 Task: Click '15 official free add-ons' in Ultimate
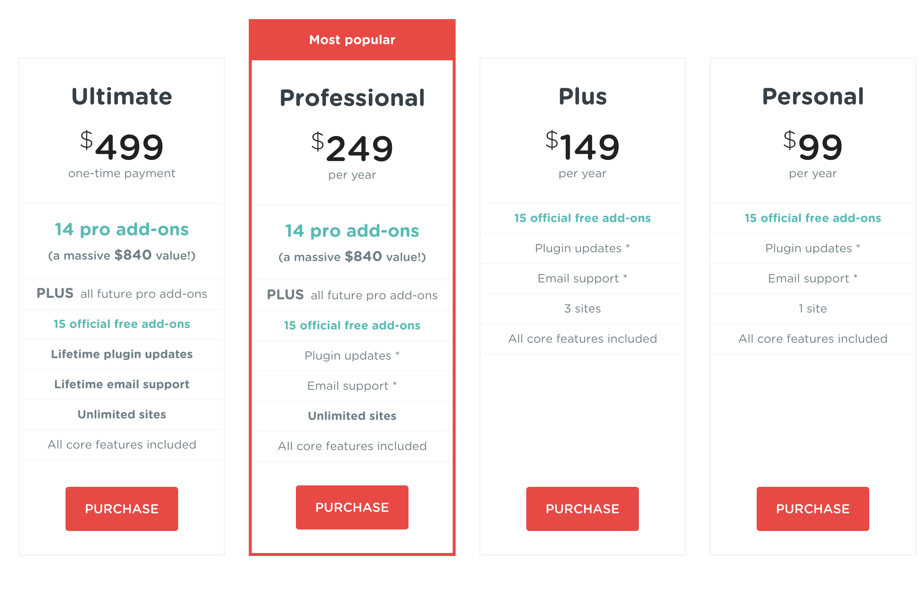click(x=121, y=324)
